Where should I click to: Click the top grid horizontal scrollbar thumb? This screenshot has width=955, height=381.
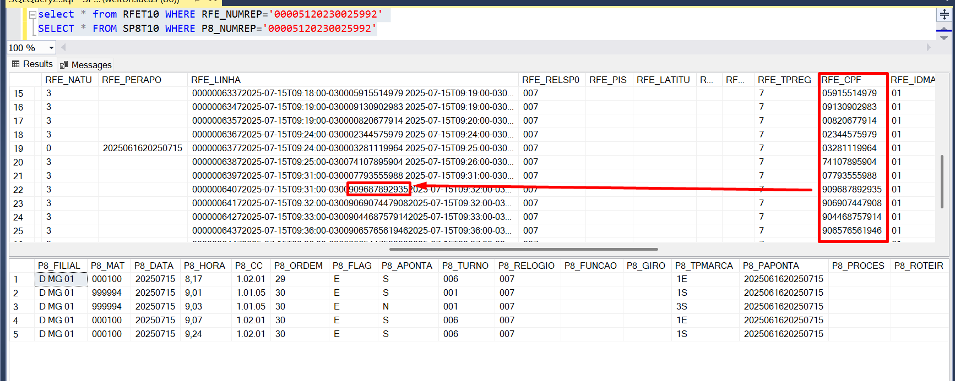[523, 249]
